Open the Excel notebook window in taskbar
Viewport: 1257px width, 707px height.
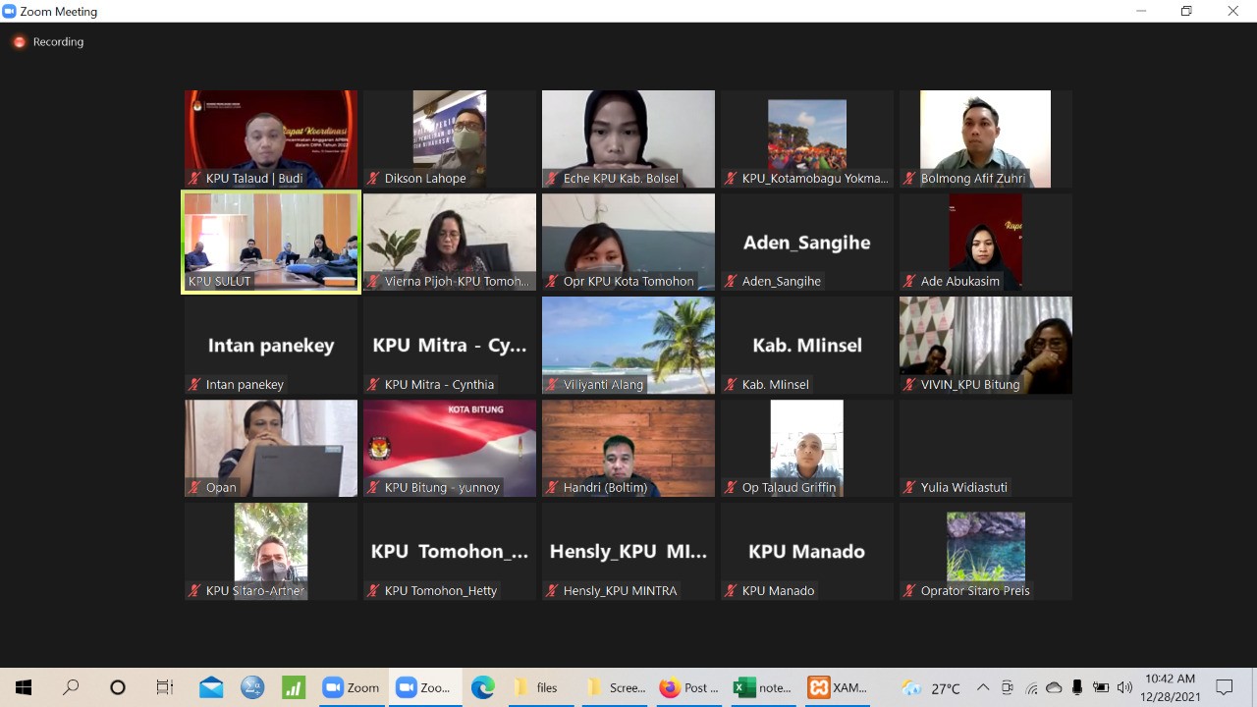pos(763,687)
